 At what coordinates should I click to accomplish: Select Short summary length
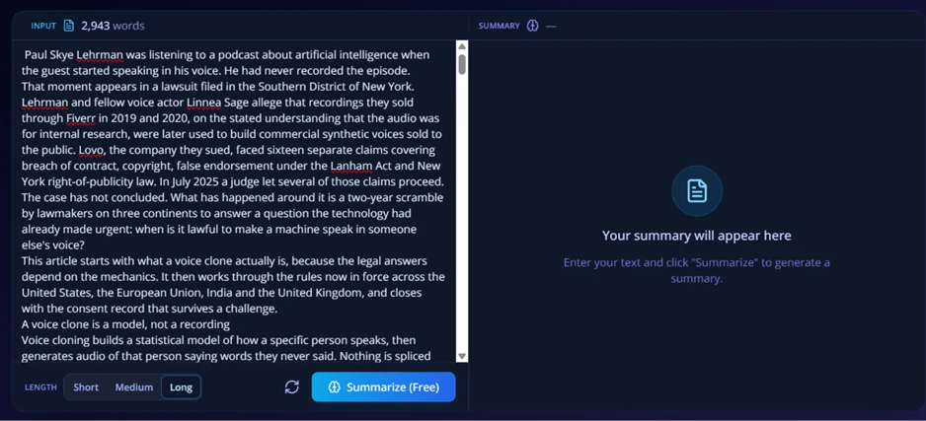(x=86, y=387)
